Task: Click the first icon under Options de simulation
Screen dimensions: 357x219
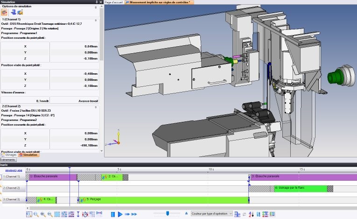Action: coord(4,12)
